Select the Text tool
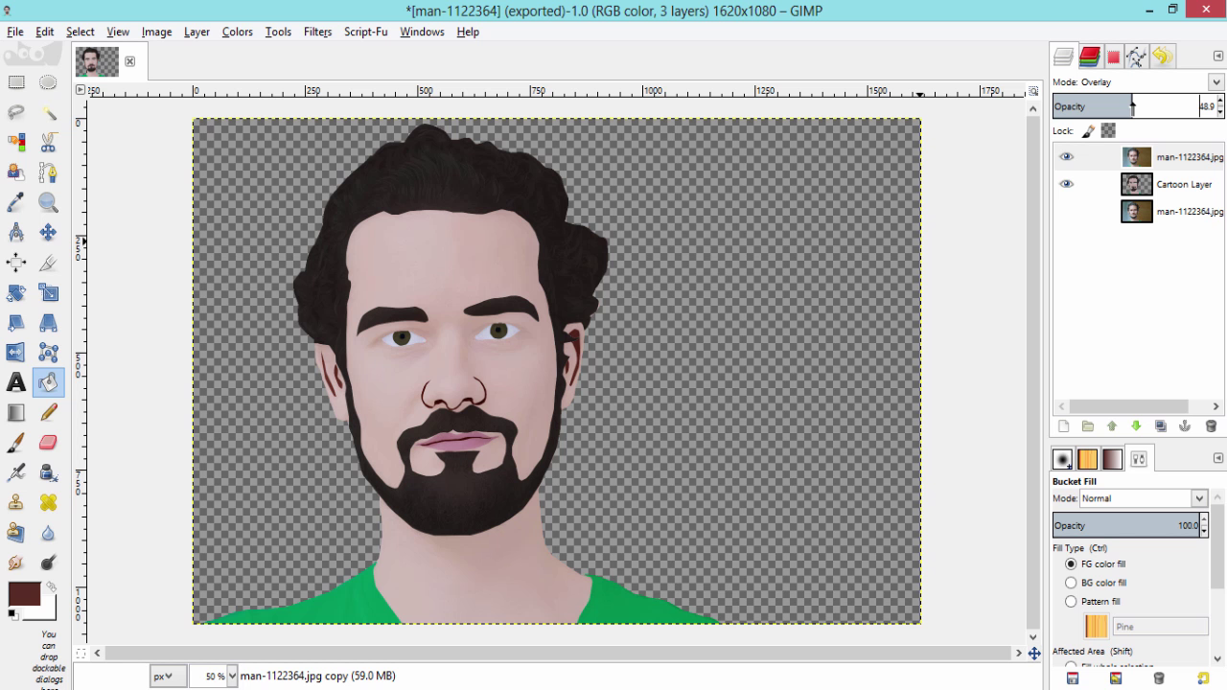1227x690 pixels. click(16, 382)
